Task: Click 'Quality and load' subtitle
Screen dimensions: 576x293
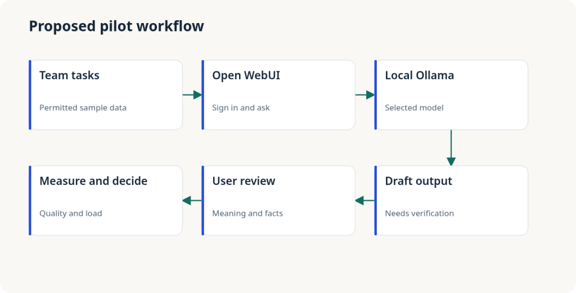Action: click(x=71, y=213)
